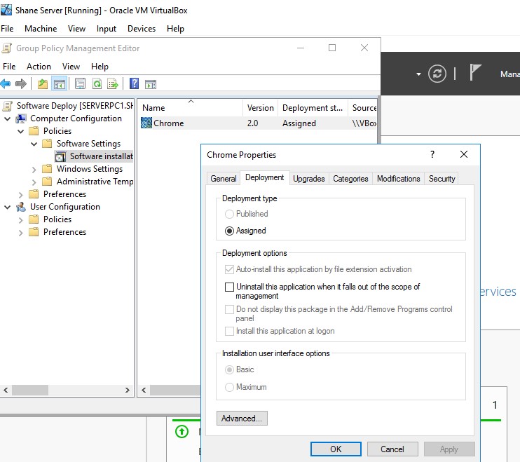Click the Properties sheet toolbar icon
The width and height of the screenshot is (520, 462).
coord(81,83)
